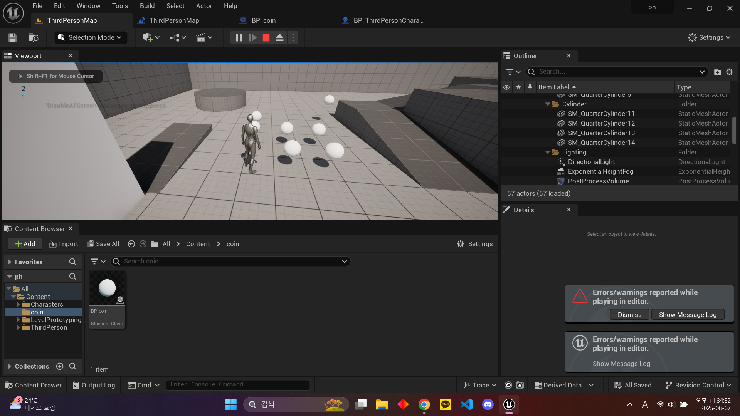Viewport: 740px width, 416px height.
Task: Open the Settings dropdown in the main toolbar
Action: pos(709,37)
